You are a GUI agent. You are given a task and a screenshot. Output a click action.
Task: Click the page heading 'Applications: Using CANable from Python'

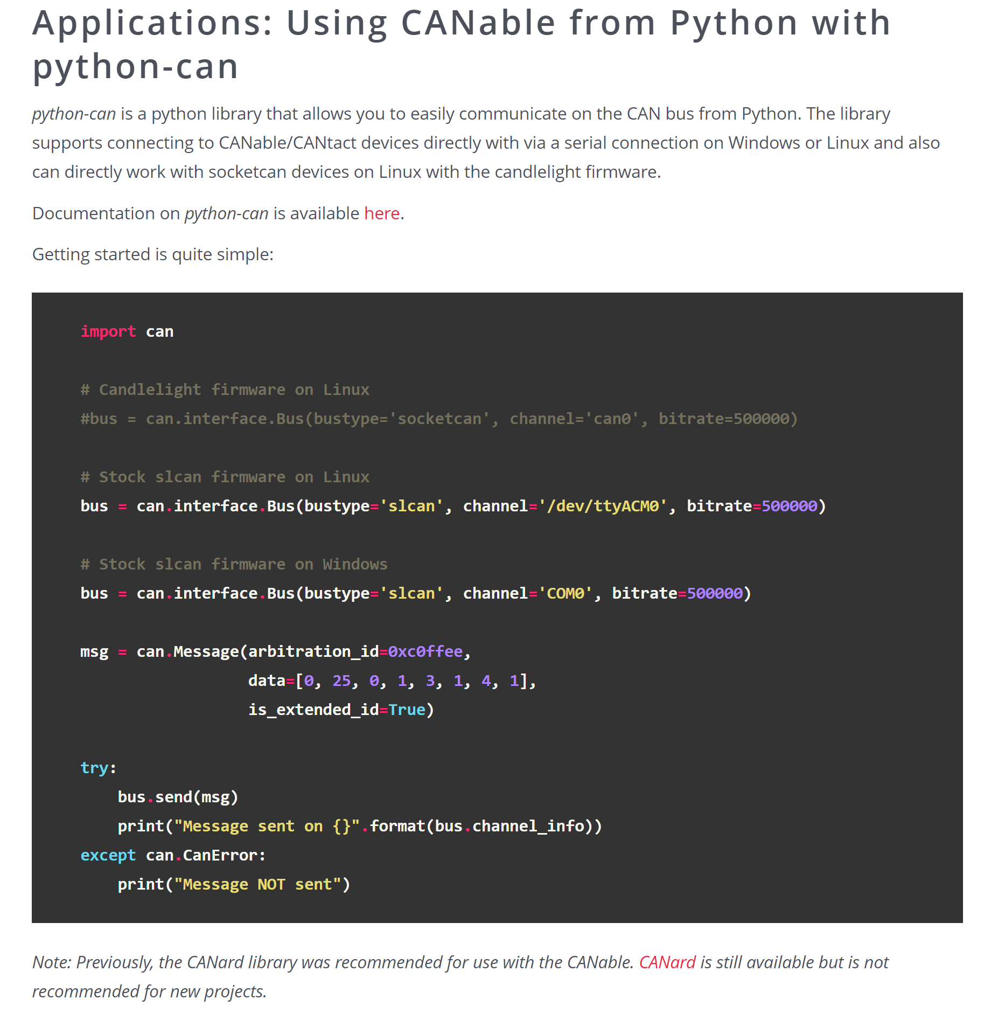tap(462, 44)
